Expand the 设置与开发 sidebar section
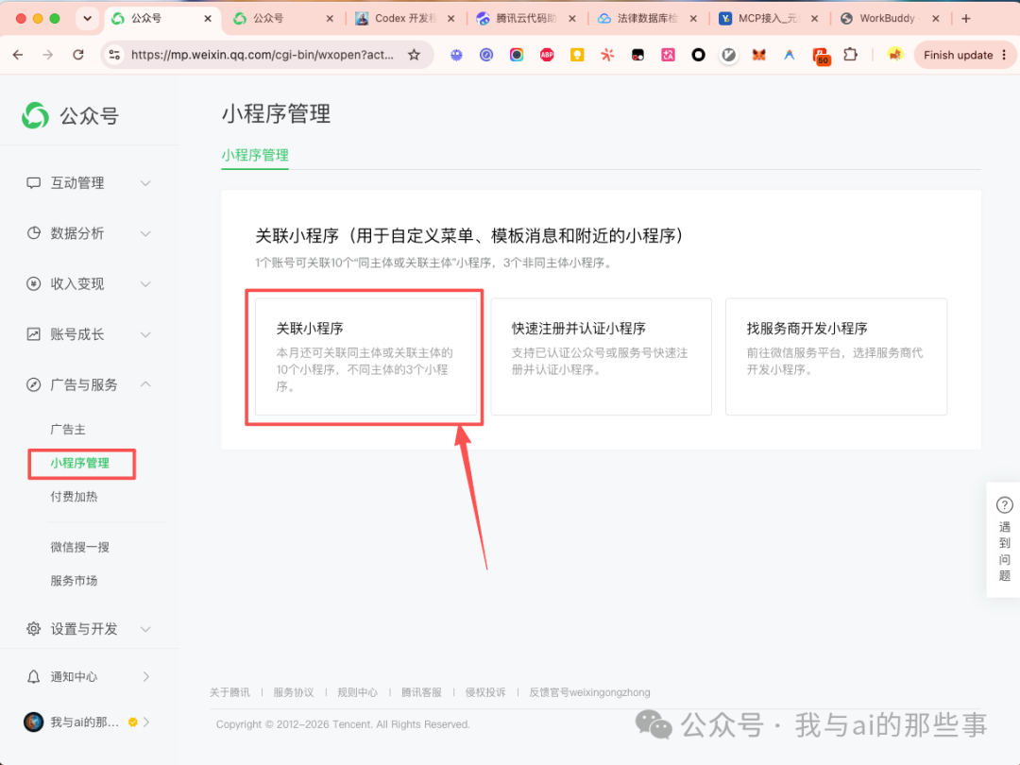Viewport: 1020px width, 765px height. click(x=145, y=629)
